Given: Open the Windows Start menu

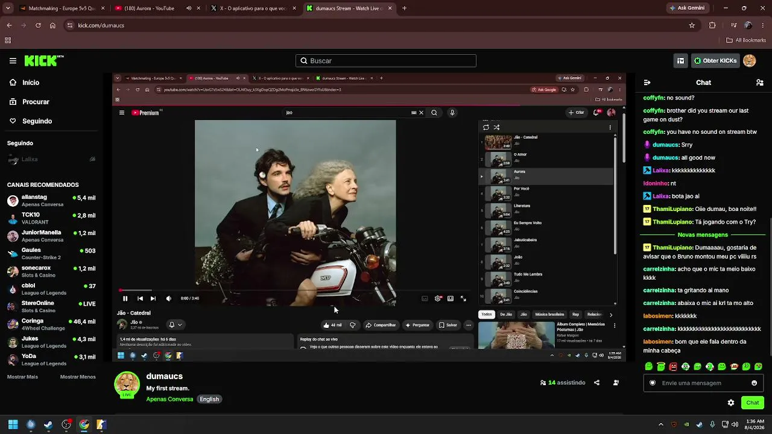Looking at the screenshot, I should [x=13, y=424].
